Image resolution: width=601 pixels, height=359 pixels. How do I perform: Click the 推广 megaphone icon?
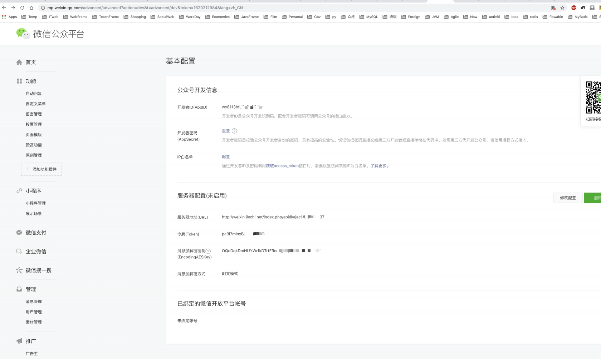[19, 341]
